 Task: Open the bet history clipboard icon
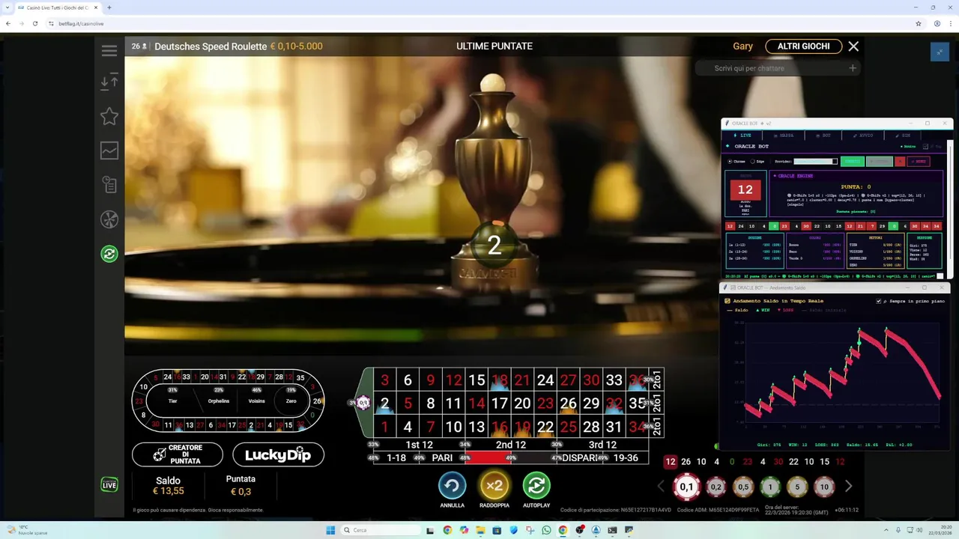(109, 185)
